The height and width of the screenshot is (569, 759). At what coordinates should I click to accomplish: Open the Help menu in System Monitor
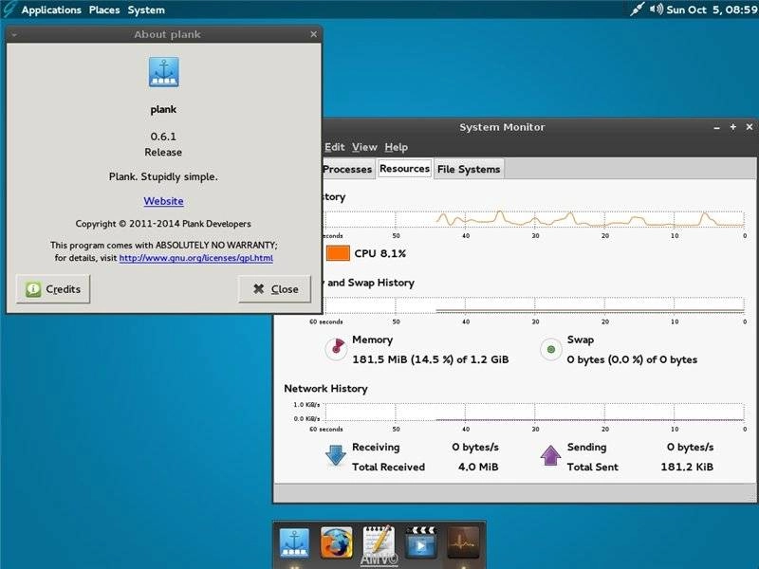(x=397, y=147)
